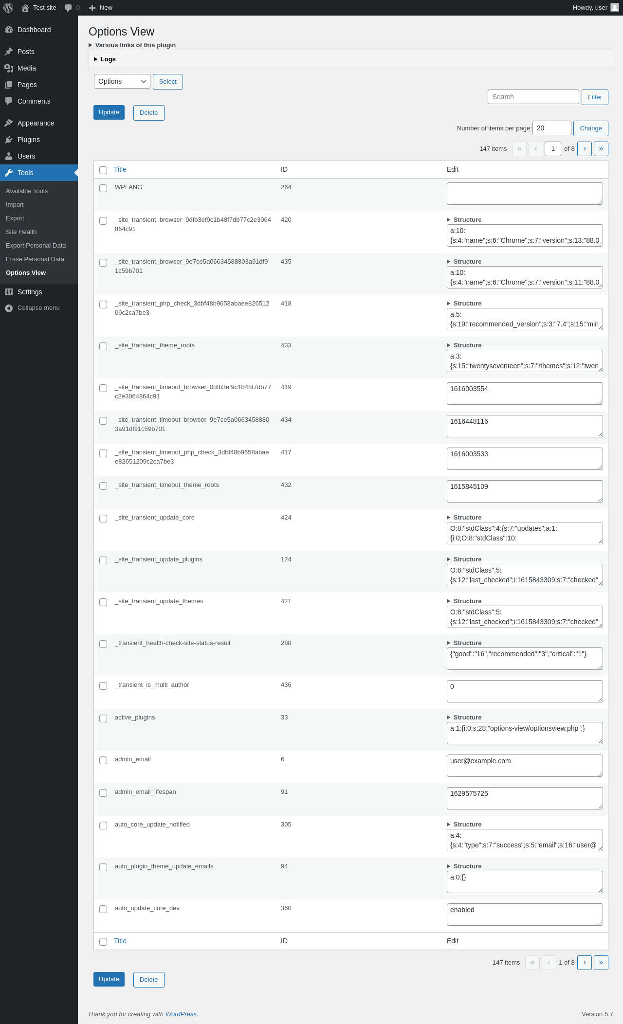Click the WordPress link in footer

[x=181, y=1014]
